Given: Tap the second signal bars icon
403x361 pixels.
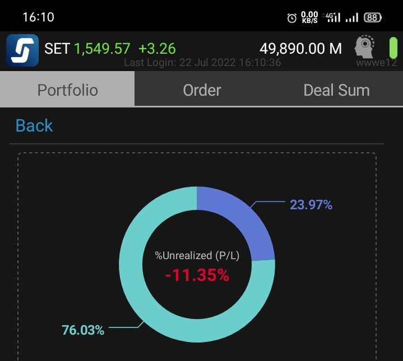Looking at the screenshot, I should [x=352, y=18].
